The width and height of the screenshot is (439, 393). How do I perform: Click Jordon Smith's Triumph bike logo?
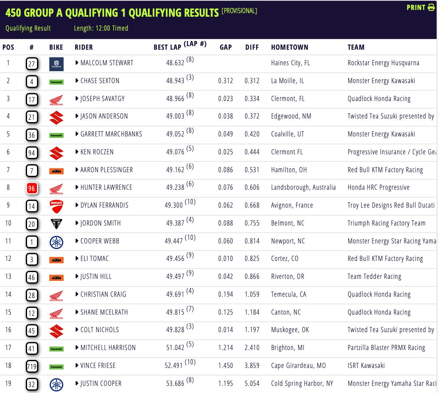pos(56,224)
